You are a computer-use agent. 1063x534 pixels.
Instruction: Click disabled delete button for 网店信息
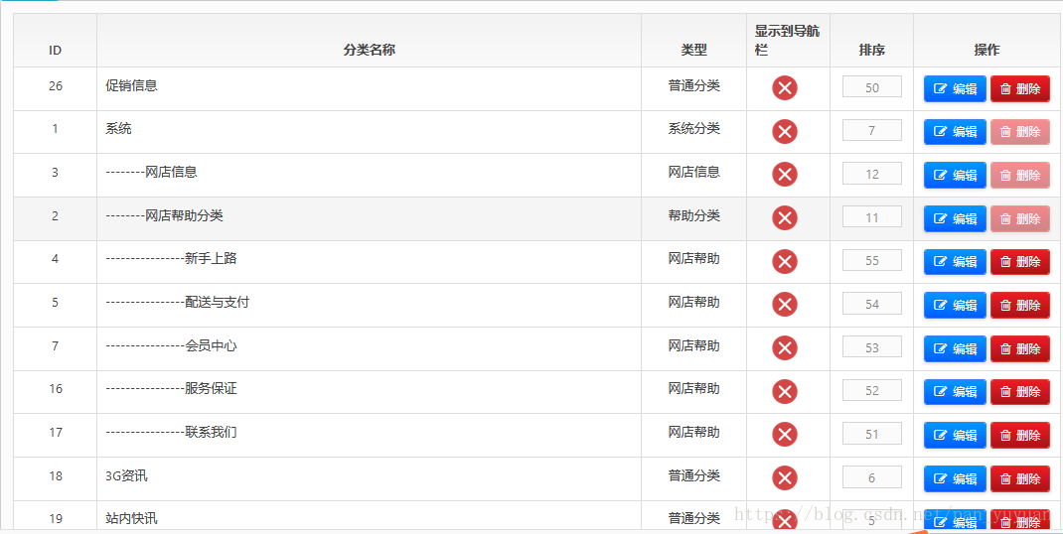tap(1020, 176)
